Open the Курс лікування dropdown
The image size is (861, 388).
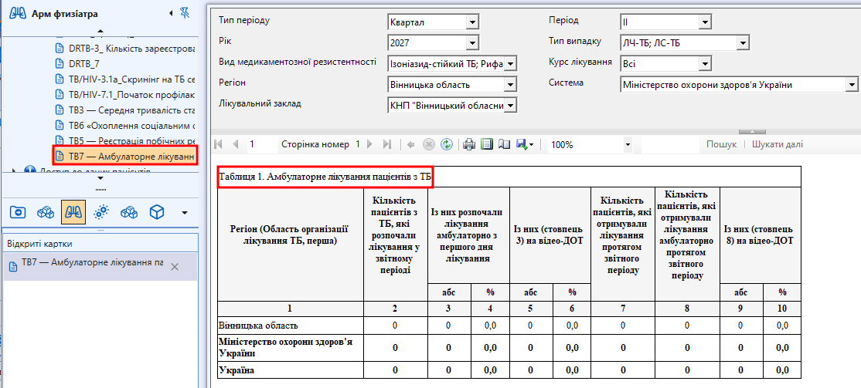pyautogui.click(x=706, y=64)
